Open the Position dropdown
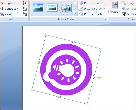136x110 pixels. [115, 8]
